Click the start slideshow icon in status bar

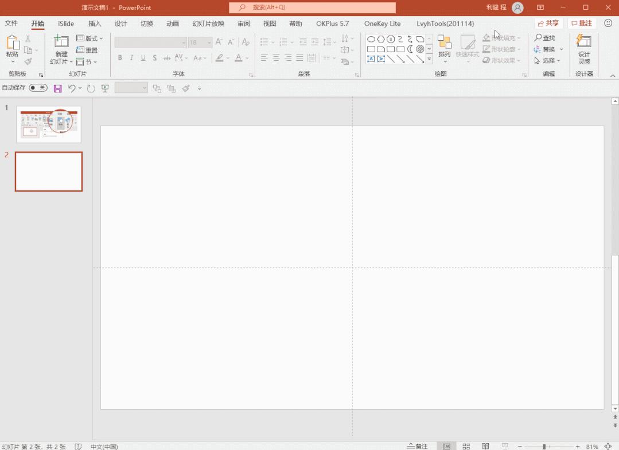[505, 446]
